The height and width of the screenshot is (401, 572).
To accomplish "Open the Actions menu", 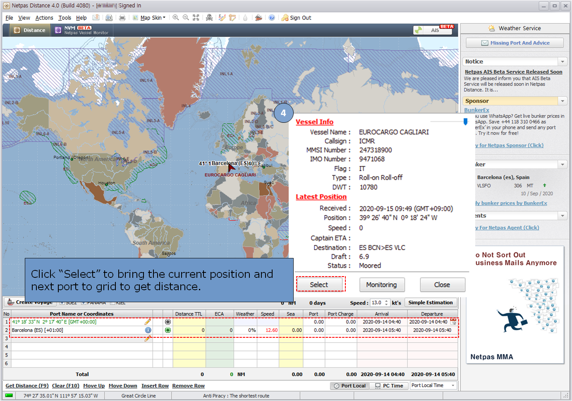I will click(x=44, y=18).
